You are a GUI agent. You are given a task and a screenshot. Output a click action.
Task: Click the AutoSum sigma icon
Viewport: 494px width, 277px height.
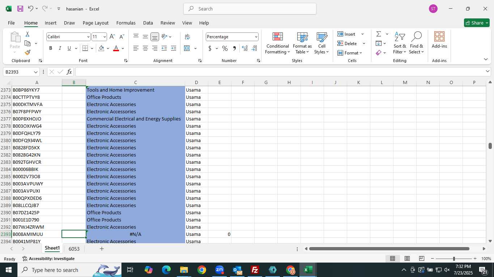pos(379,34)
